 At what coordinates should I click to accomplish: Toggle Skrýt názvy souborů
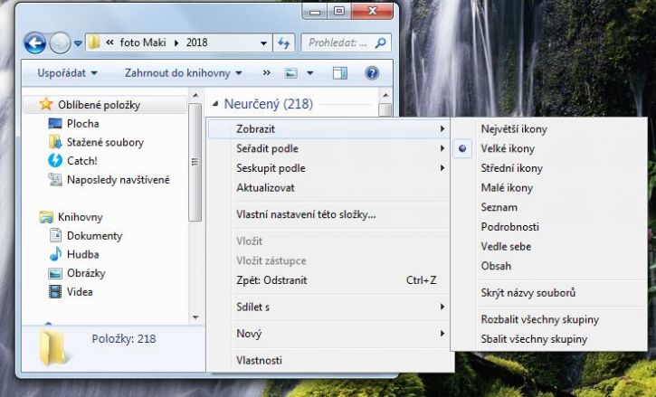coord(549,293)
